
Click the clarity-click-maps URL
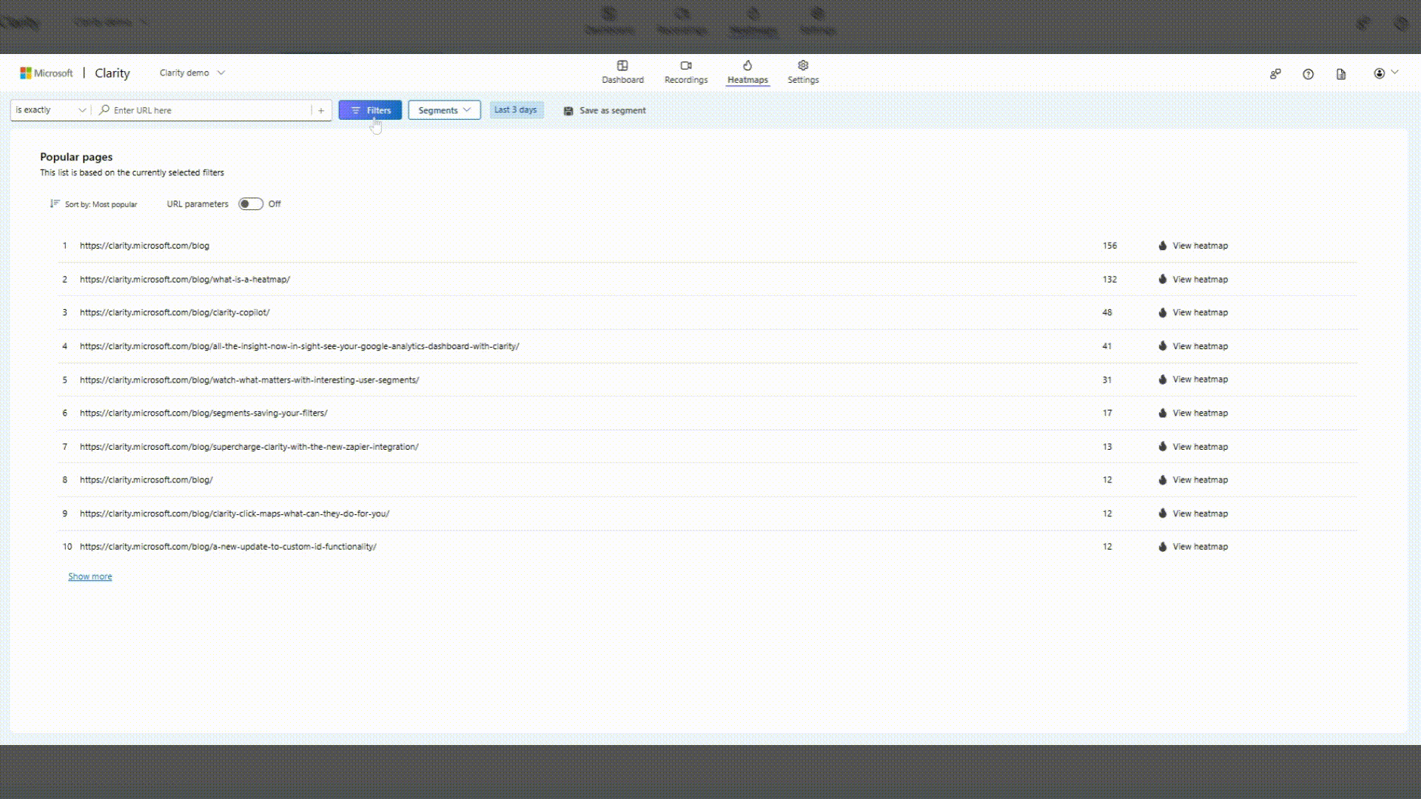tap(235, 513)
